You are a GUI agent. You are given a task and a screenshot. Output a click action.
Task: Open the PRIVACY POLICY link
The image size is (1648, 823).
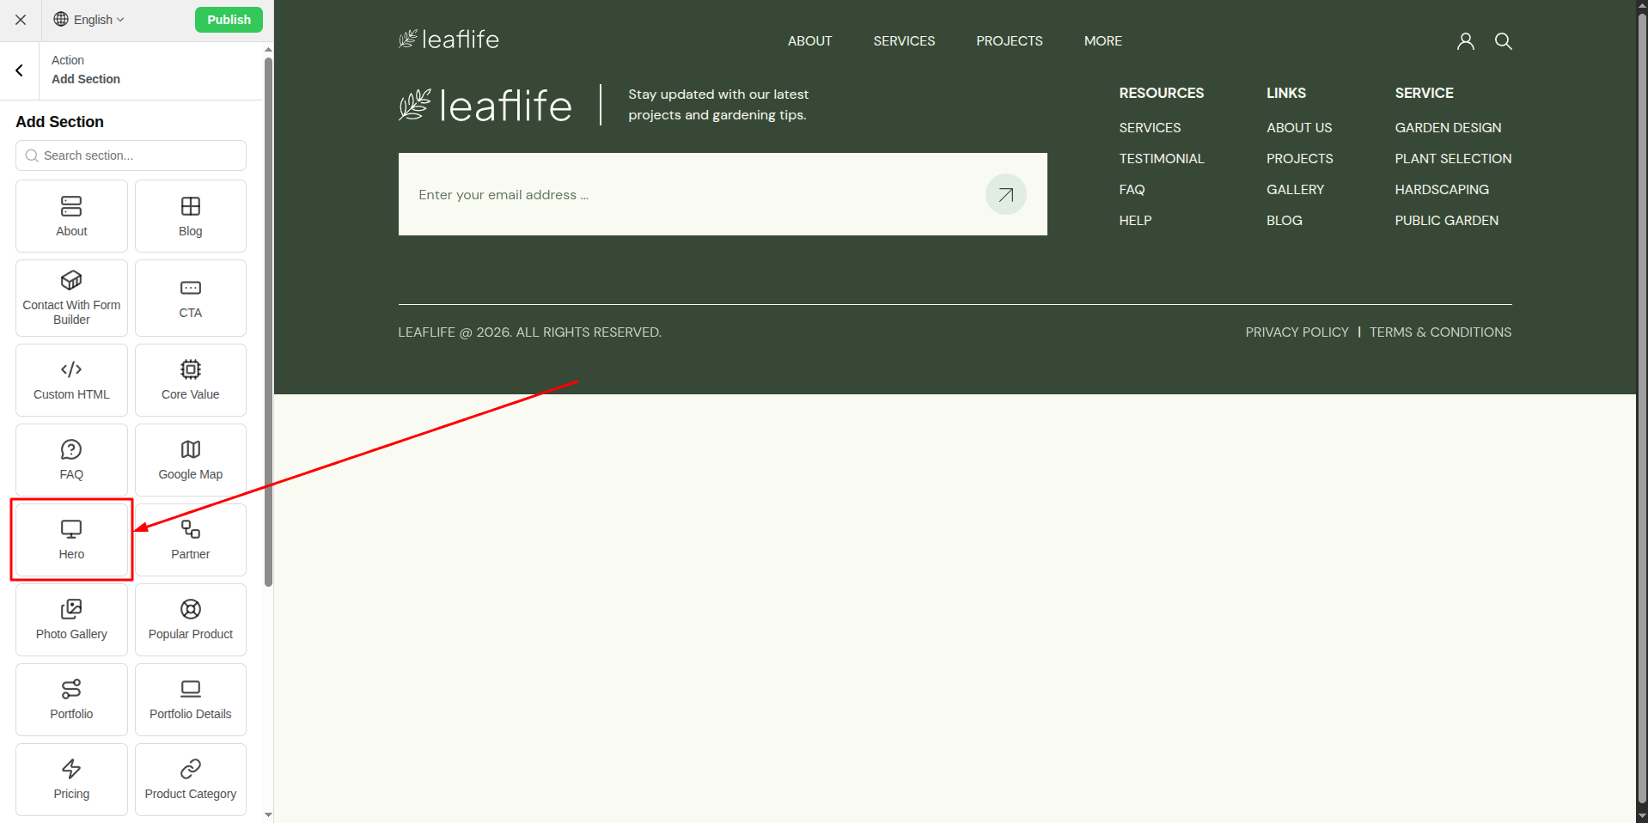[x=1297, y=332]
